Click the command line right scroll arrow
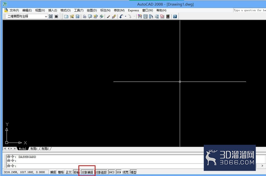This screenshot has height=176, width=266. click(262, 166)
